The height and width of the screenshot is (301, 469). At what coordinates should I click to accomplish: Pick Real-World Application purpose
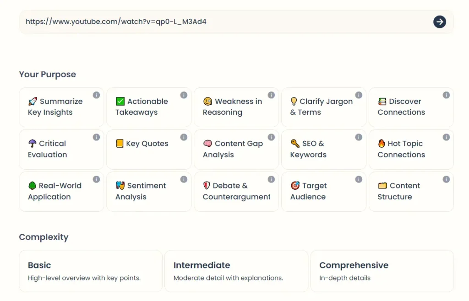(x=61, y=192)
